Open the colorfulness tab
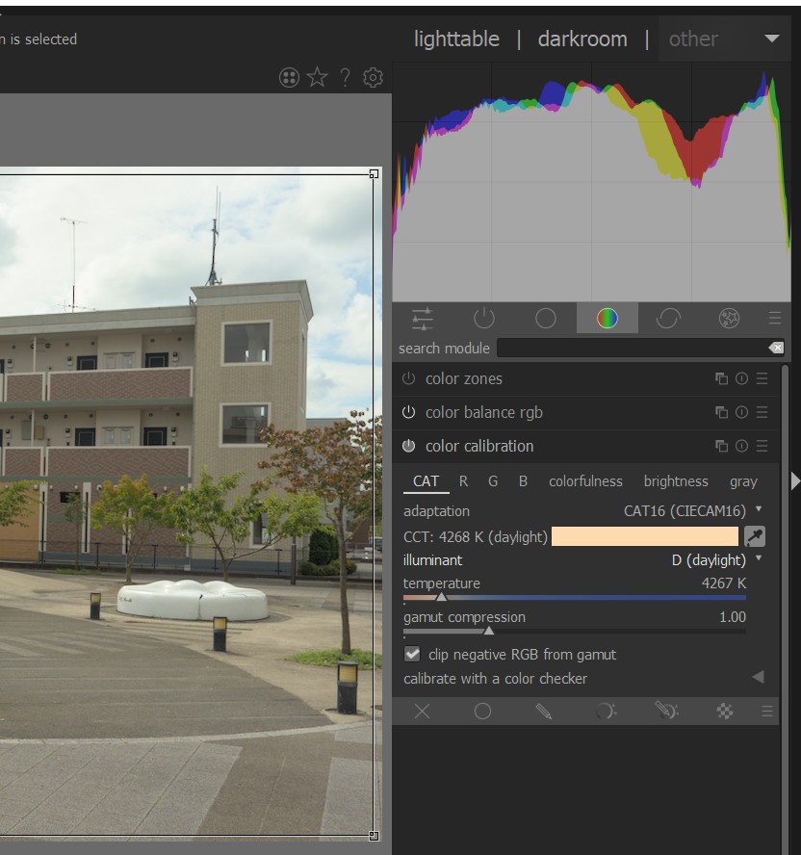Viewport: 801px width, 855px height. click(x=585, y=481)
